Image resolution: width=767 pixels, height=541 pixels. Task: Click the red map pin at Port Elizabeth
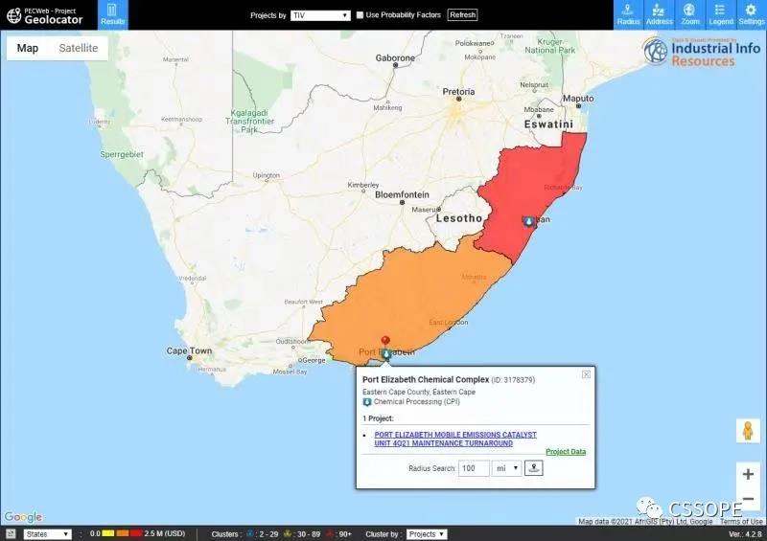tap(385, 342)
